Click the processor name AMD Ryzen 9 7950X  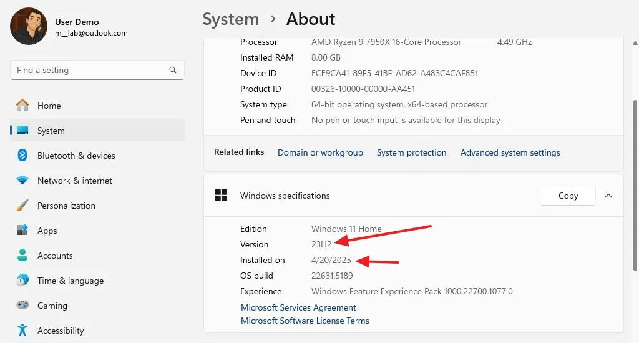click(386, 42)
